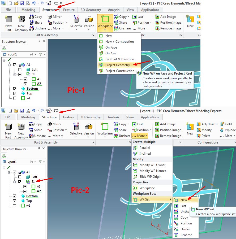Click the structure tree view icon in Pic-2
Image resolution: width=236 pixels, height=239 pixels.
4,156
